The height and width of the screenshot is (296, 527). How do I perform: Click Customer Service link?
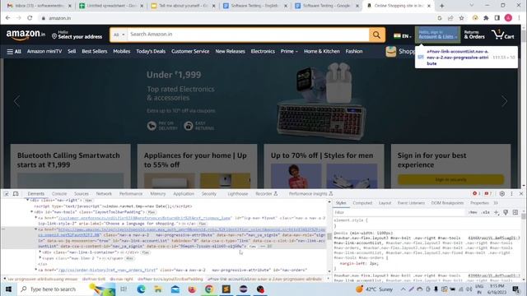[x=190, y=51]
